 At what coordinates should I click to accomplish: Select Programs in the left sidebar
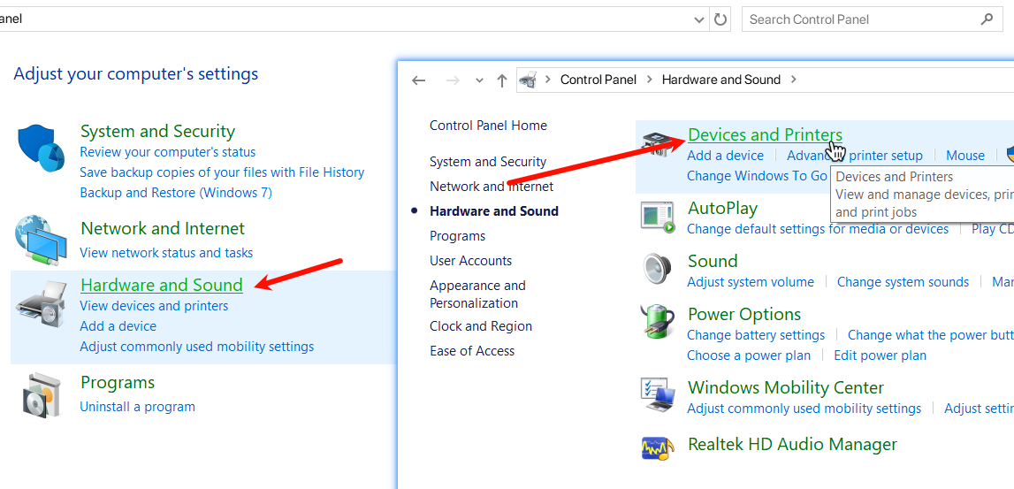[457, 236]
